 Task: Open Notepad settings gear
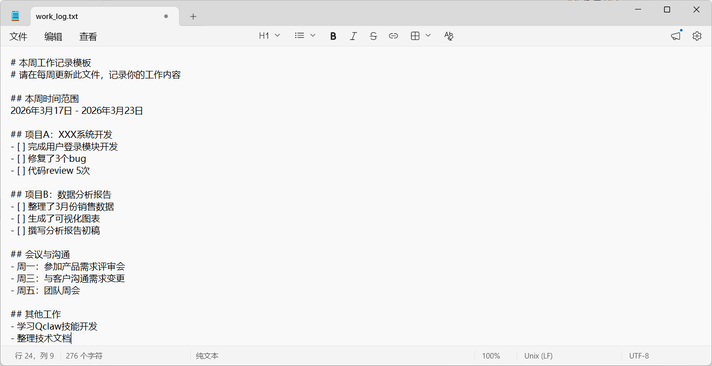(x=697, y=36)
